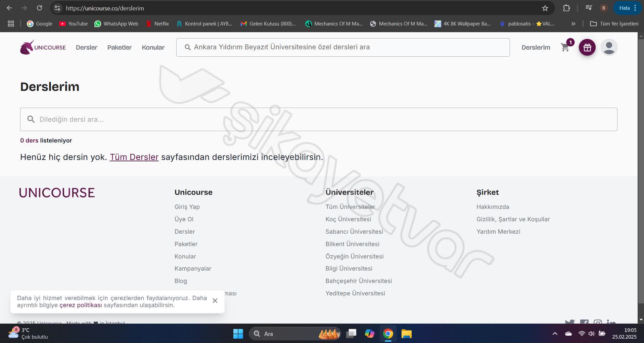Viewport: 644px width, 343px height.
Task: Click the gift promotions icon
Action: pyautogui.click(x=587, y=47)
